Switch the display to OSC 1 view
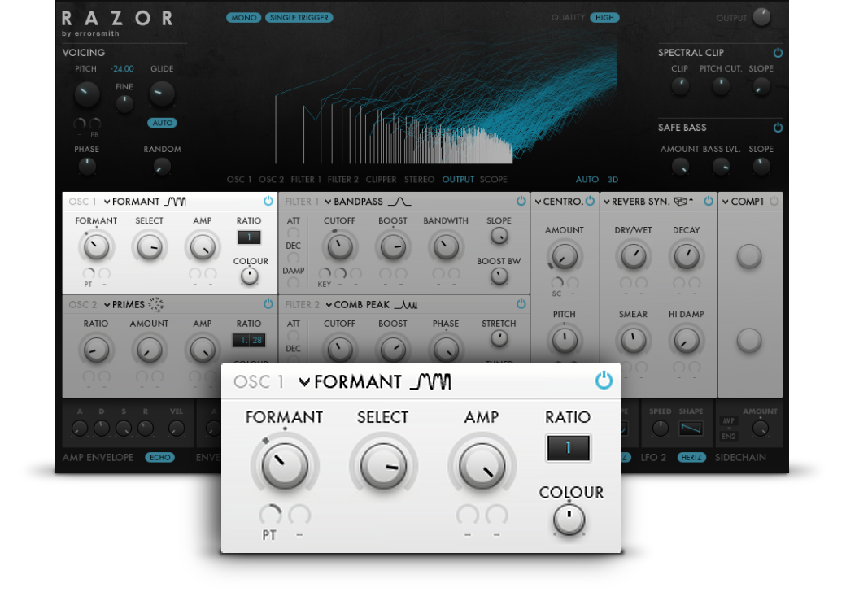Screen dimensions: 846x605 pyautogui.click(x=239, y=180)
